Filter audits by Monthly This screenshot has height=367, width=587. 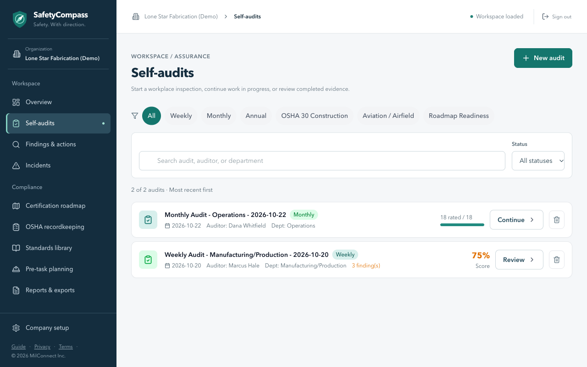pyautogui.click(x=219, y=116)
